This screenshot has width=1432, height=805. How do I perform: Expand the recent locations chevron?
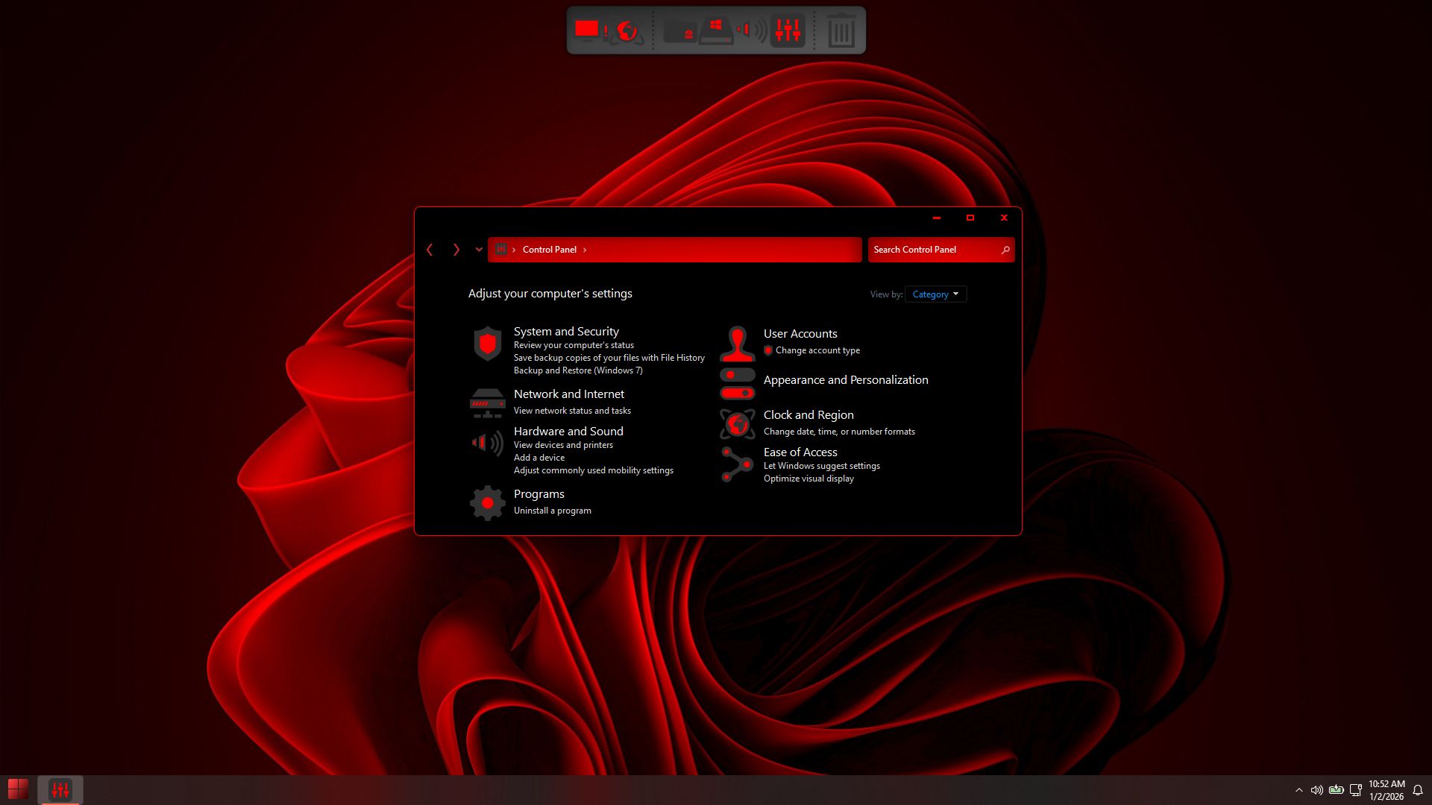click(479, 250)
